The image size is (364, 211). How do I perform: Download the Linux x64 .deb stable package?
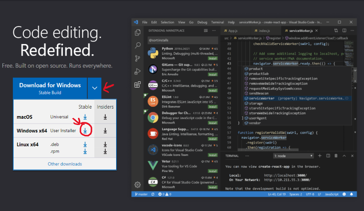click(85, 144)
